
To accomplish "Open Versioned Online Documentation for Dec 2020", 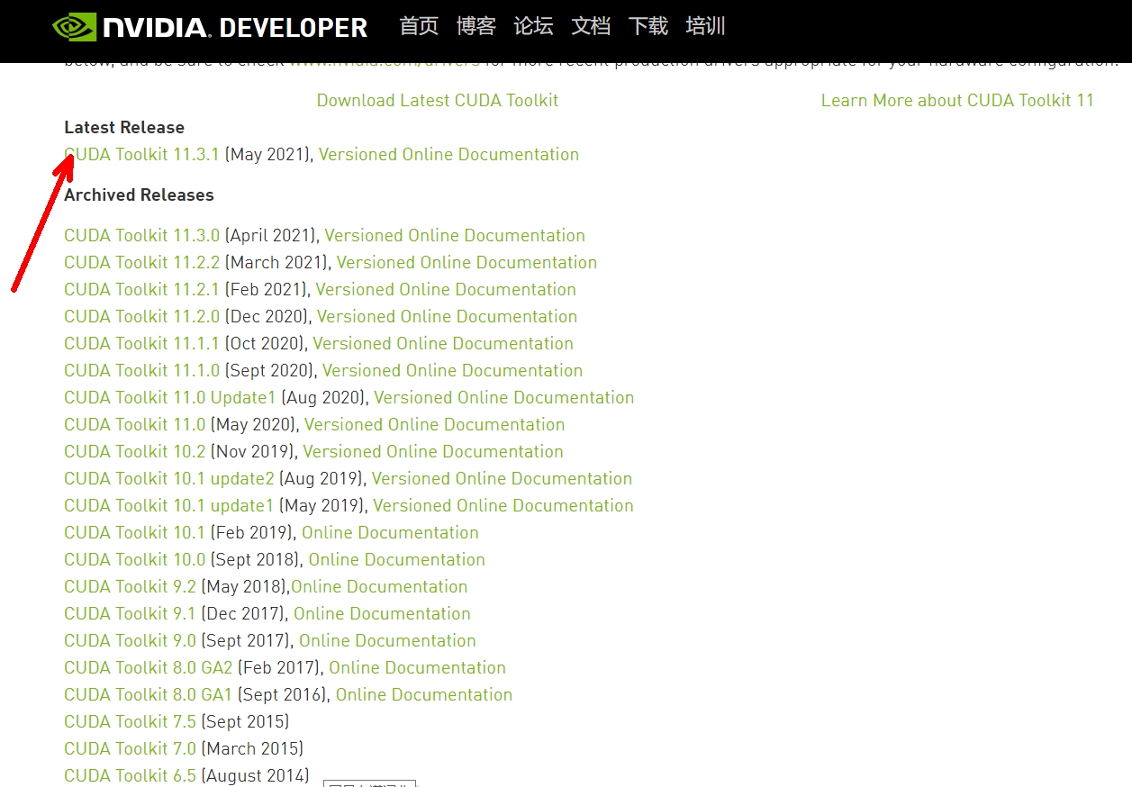I will pos(447,316).
